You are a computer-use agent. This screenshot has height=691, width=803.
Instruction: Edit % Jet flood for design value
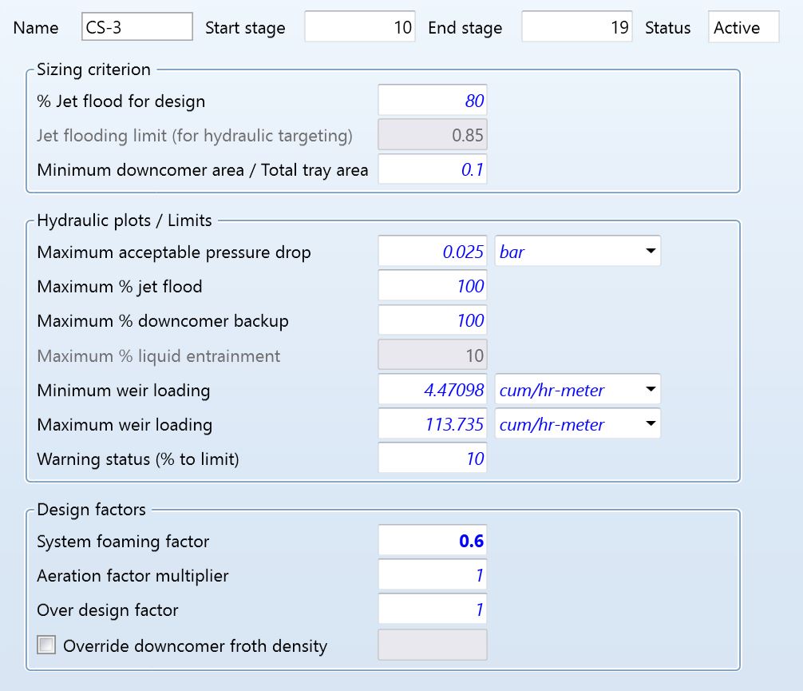pos(432,101)
